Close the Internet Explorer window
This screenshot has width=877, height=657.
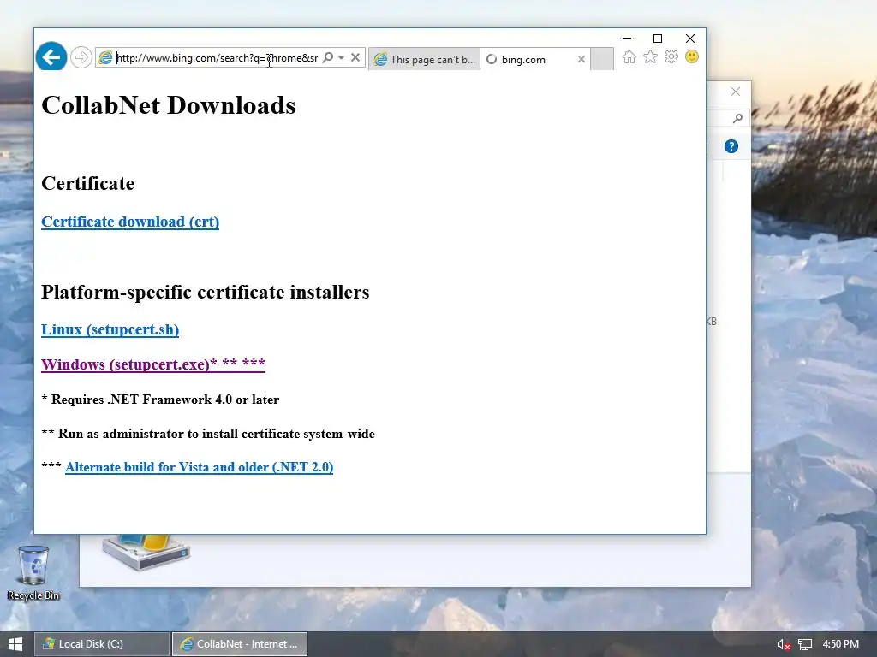pos(690,38)
